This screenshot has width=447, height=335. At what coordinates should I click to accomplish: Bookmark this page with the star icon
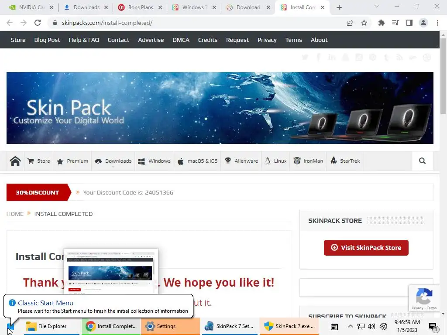tap(364, 23)
